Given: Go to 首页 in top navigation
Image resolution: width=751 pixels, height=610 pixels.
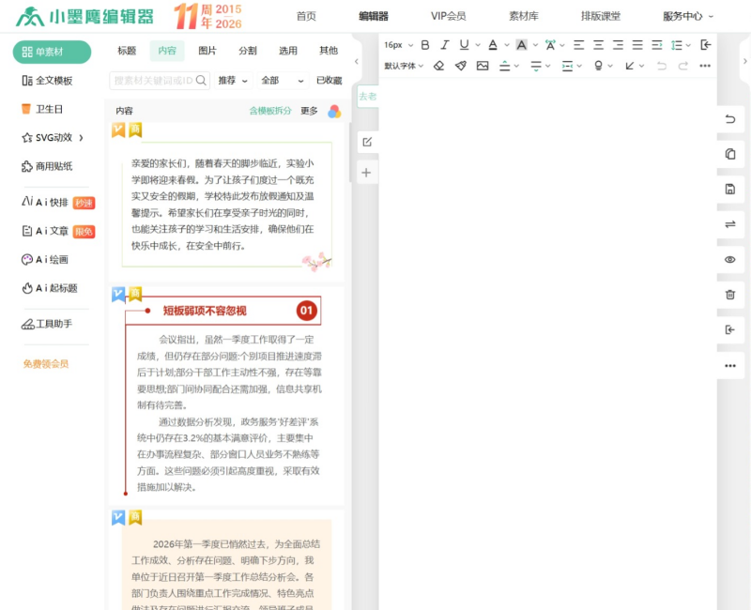Looking at the screenshot, I should click(x=306, y=16).
